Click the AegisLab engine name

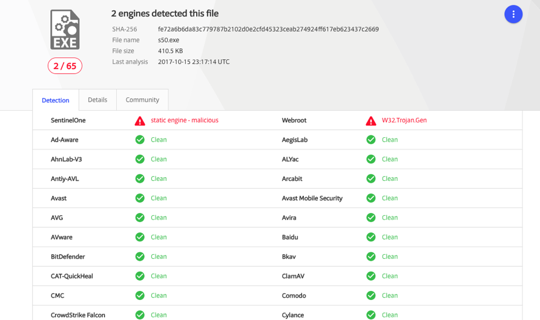pos(295,140)
